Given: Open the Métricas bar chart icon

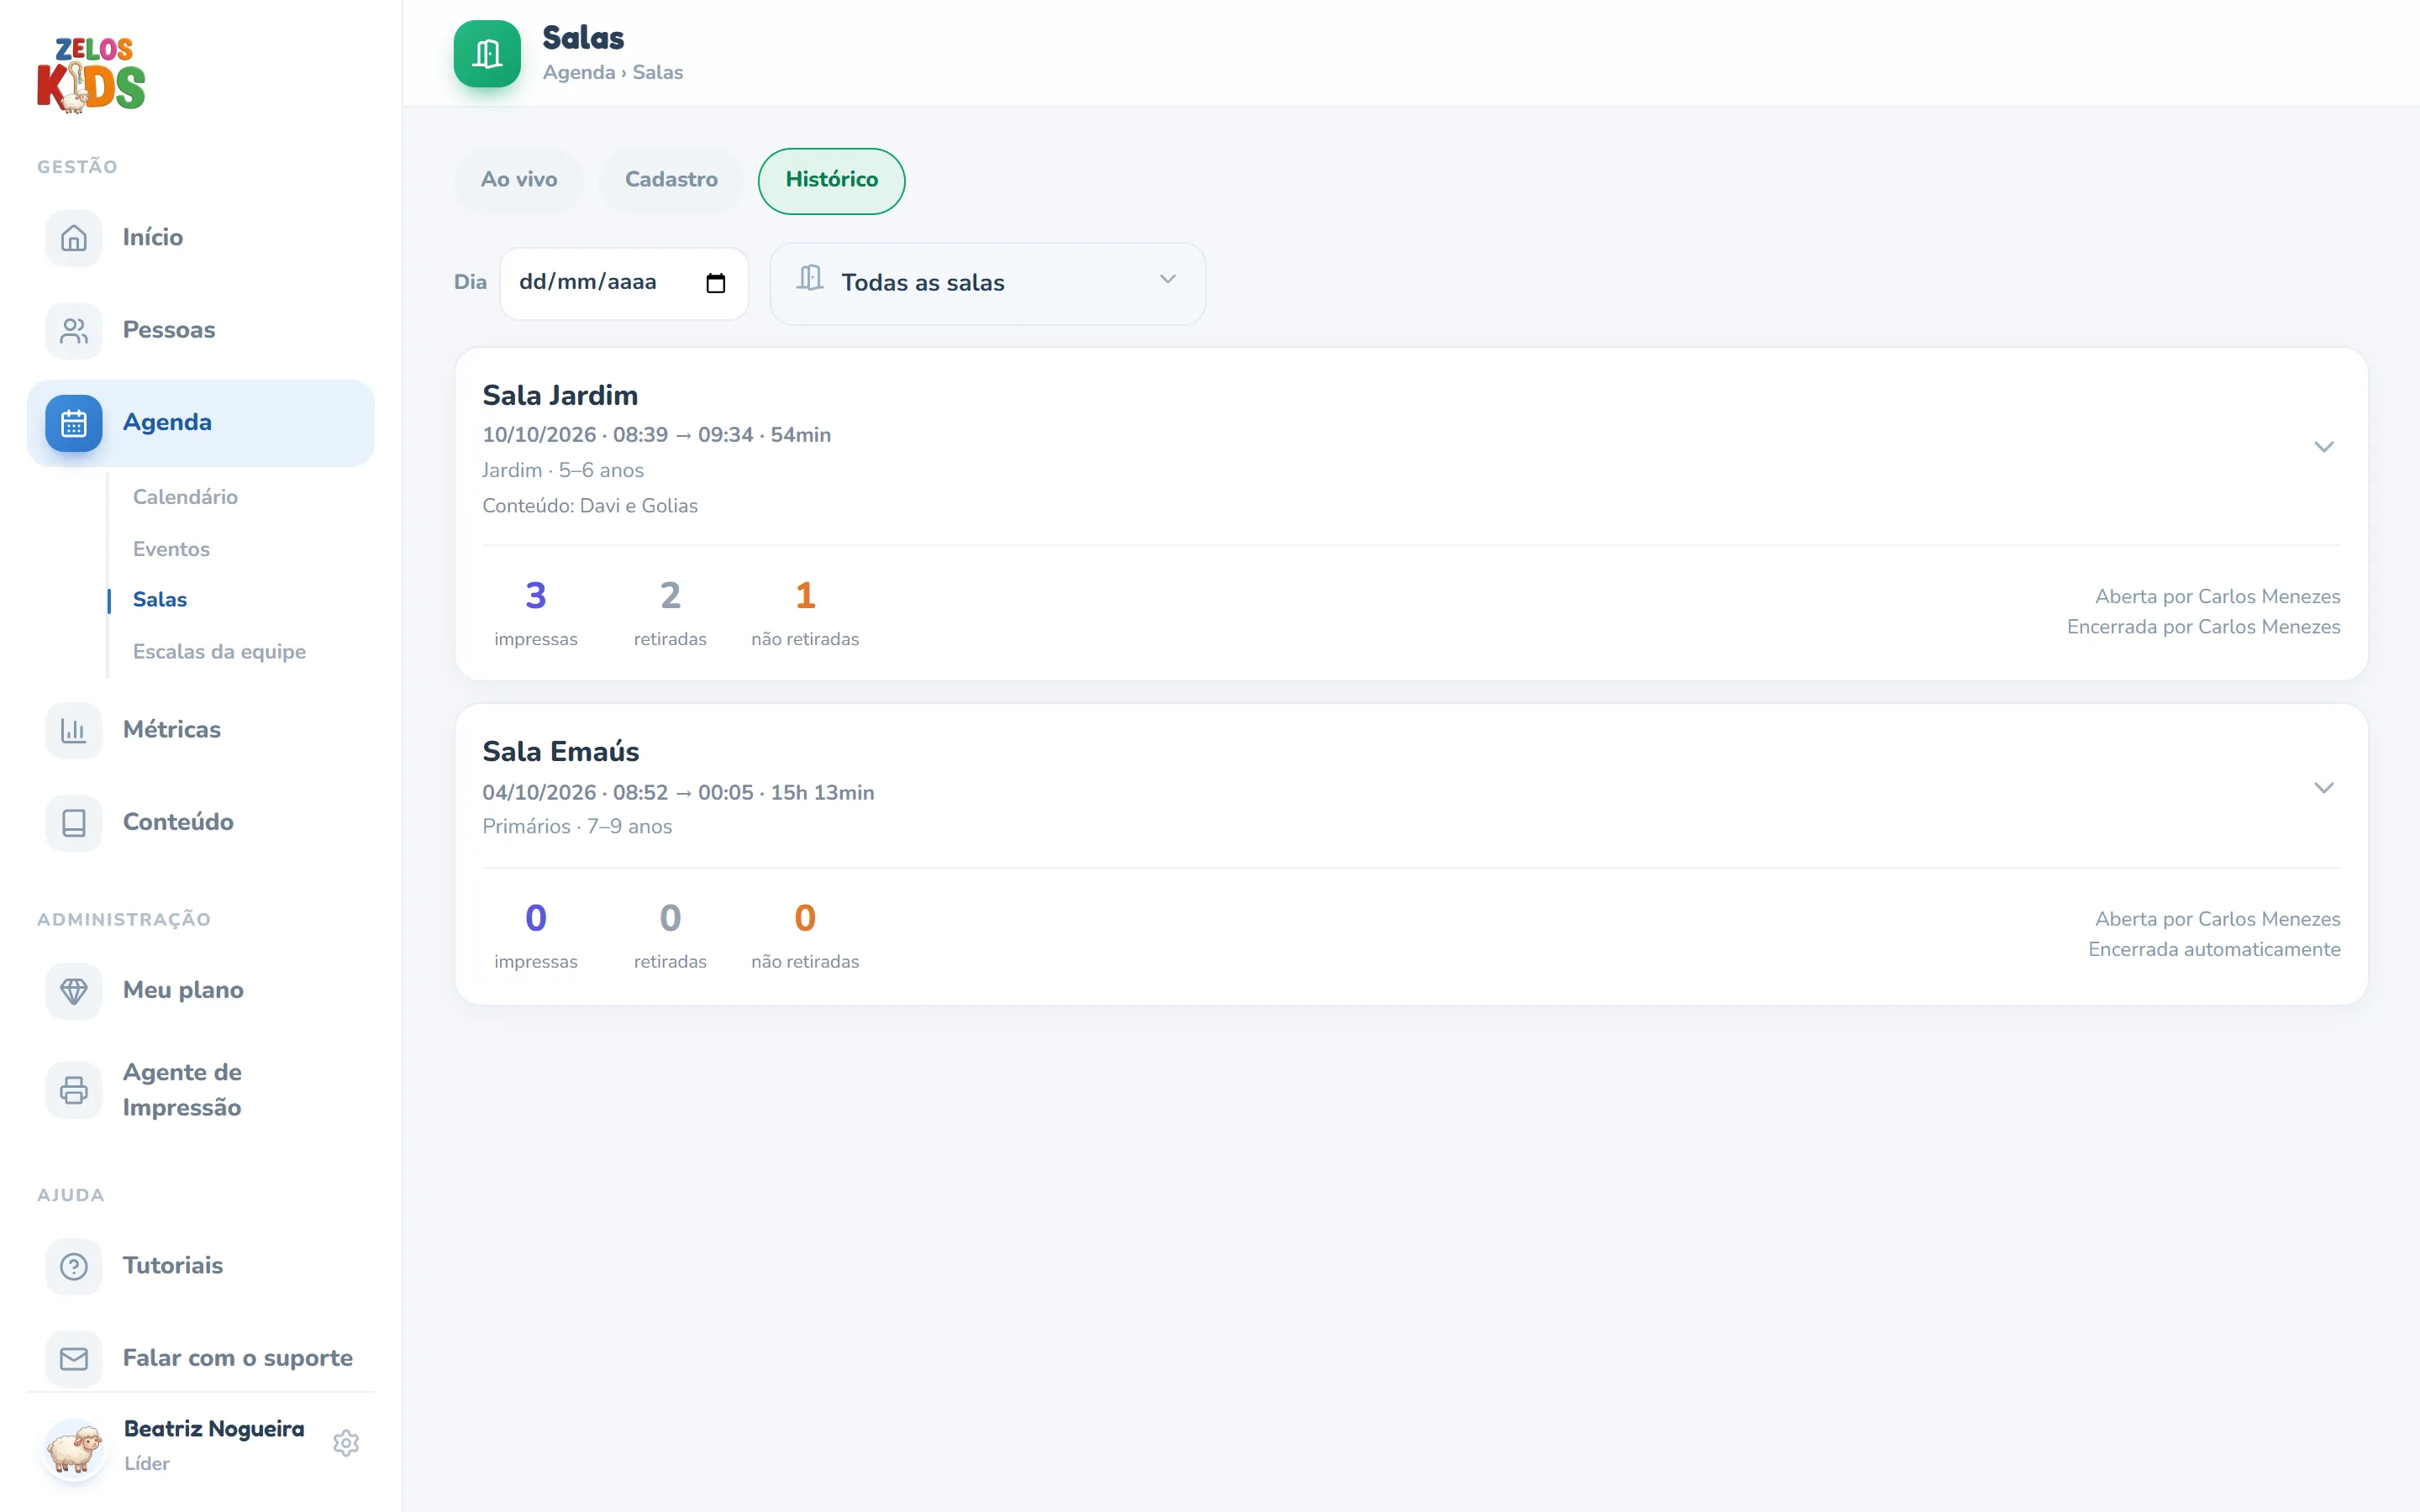Looking at the screenshot, I should pos(74,730).
